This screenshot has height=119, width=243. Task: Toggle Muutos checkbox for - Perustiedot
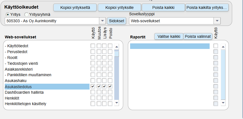99,52
